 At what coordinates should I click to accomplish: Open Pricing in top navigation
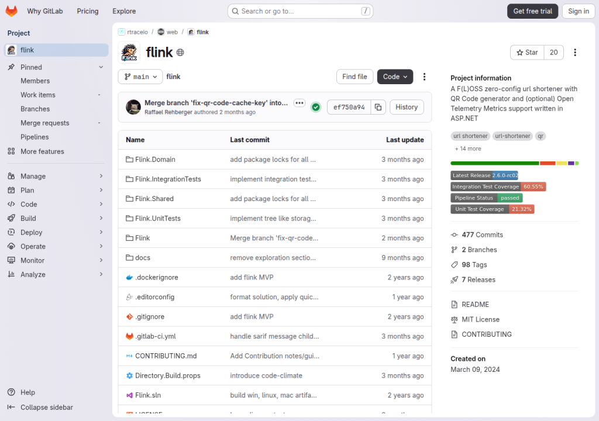[88, 11]
